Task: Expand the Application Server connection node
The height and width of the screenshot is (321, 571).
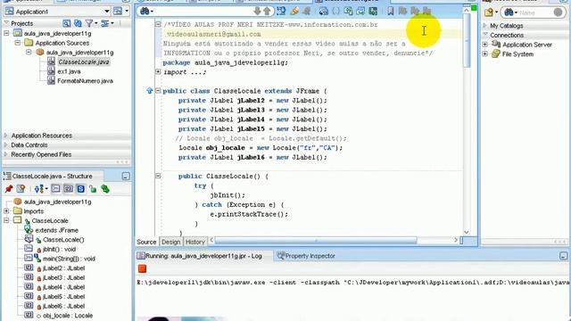Action: pos(485,45)
